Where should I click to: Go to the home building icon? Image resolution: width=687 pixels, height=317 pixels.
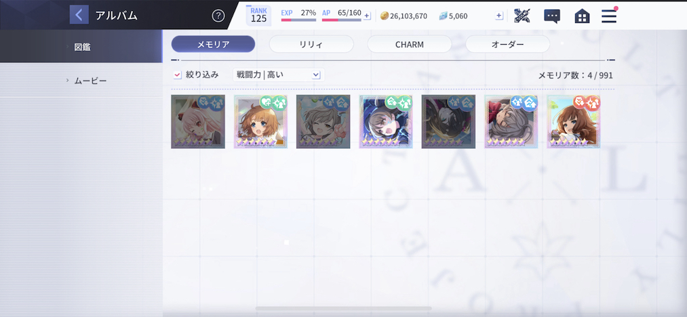582,16
